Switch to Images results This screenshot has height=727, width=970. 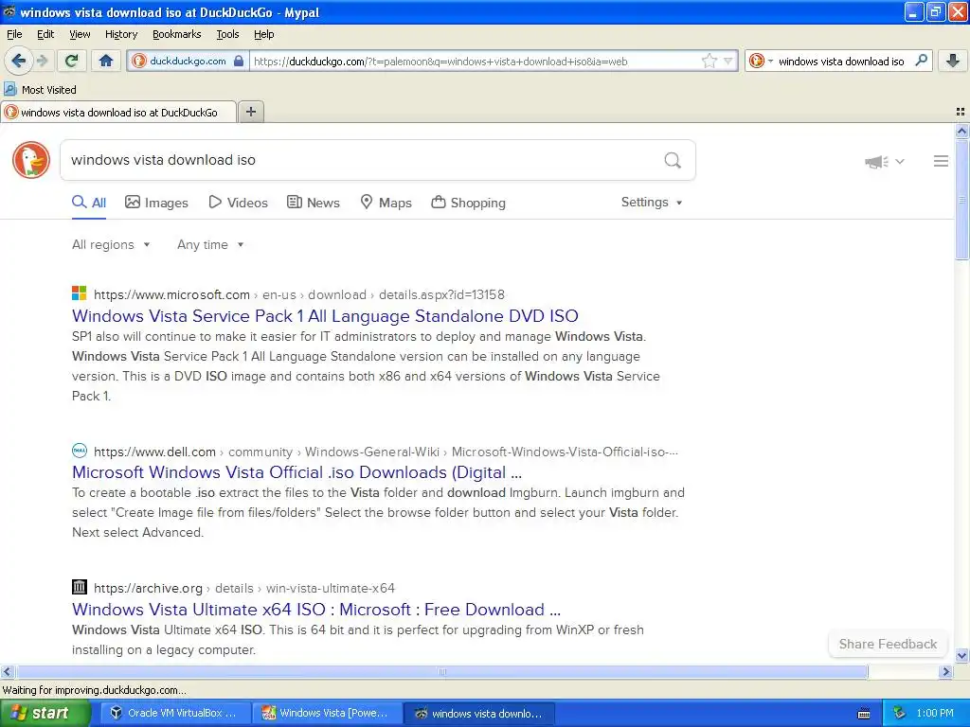click(156, 203)
